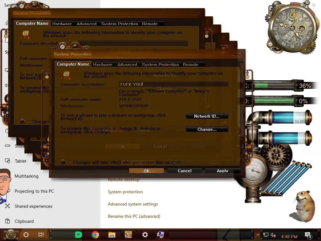Click the Tablet sidebar icon
Viewport: 321px width, 241px height.
click(x=8, y=161)
